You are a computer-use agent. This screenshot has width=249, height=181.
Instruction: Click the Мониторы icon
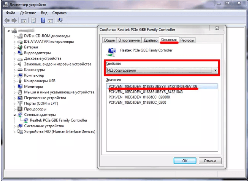click(x=20, y=86)
